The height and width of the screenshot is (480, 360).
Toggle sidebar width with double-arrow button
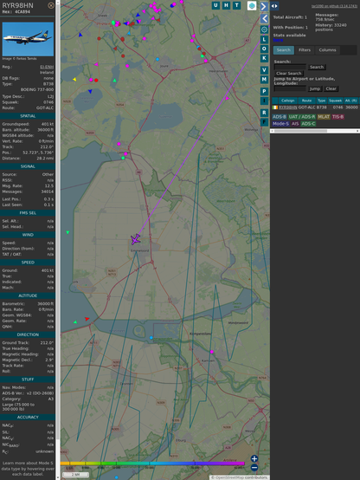pos(274,6)
